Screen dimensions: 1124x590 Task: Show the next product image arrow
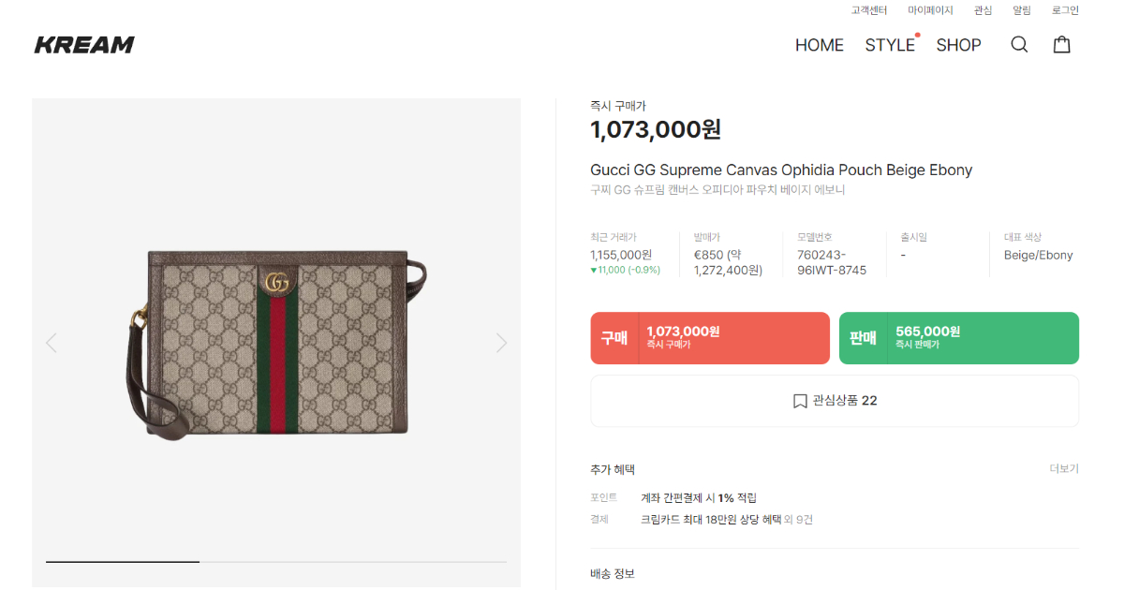501,343
